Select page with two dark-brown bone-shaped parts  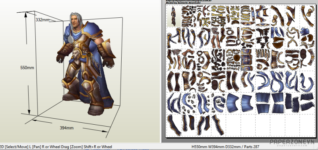[174, 82]
